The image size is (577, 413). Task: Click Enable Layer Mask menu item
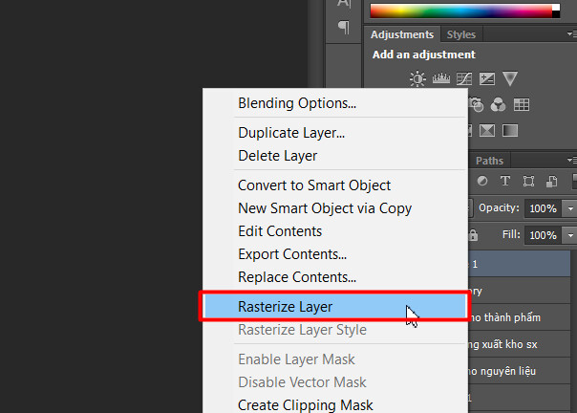pyautogui.click(x=334, y=359)
